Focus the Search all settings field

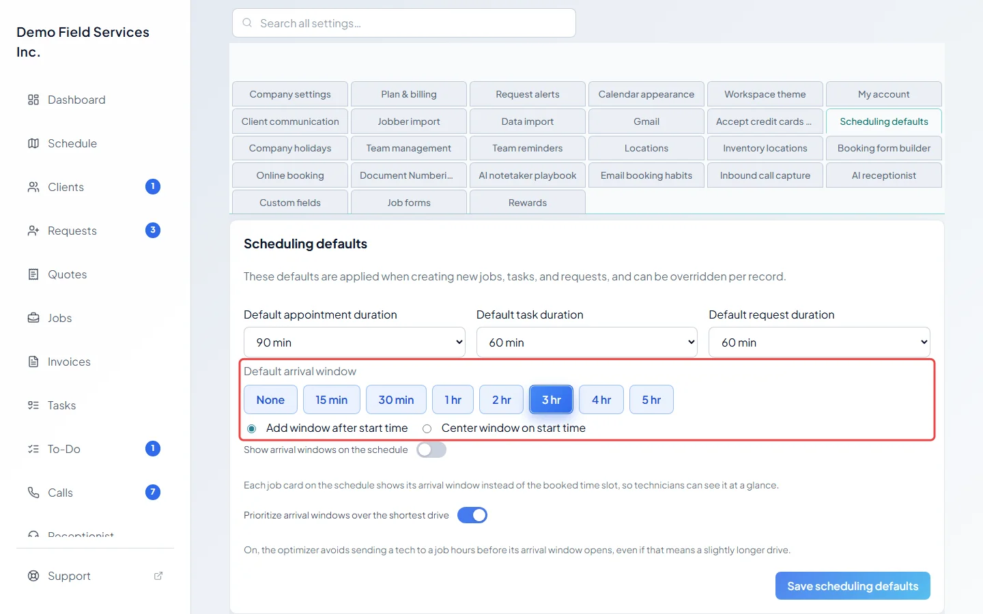pyautogui.click(x=404, y=23)
